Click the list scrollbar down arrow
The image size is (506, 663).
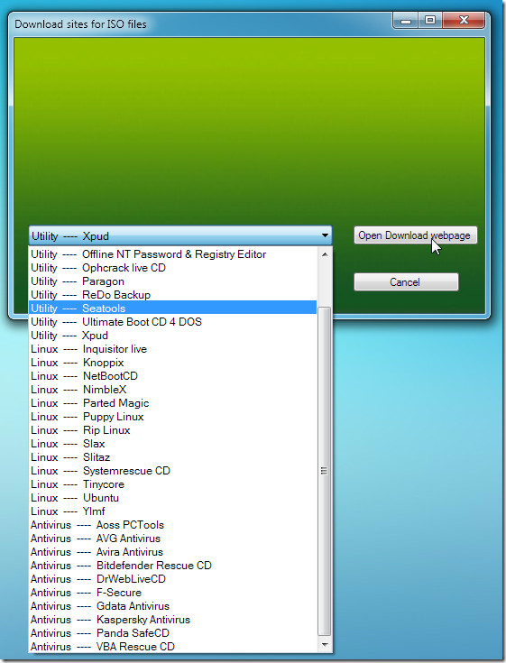324,645
